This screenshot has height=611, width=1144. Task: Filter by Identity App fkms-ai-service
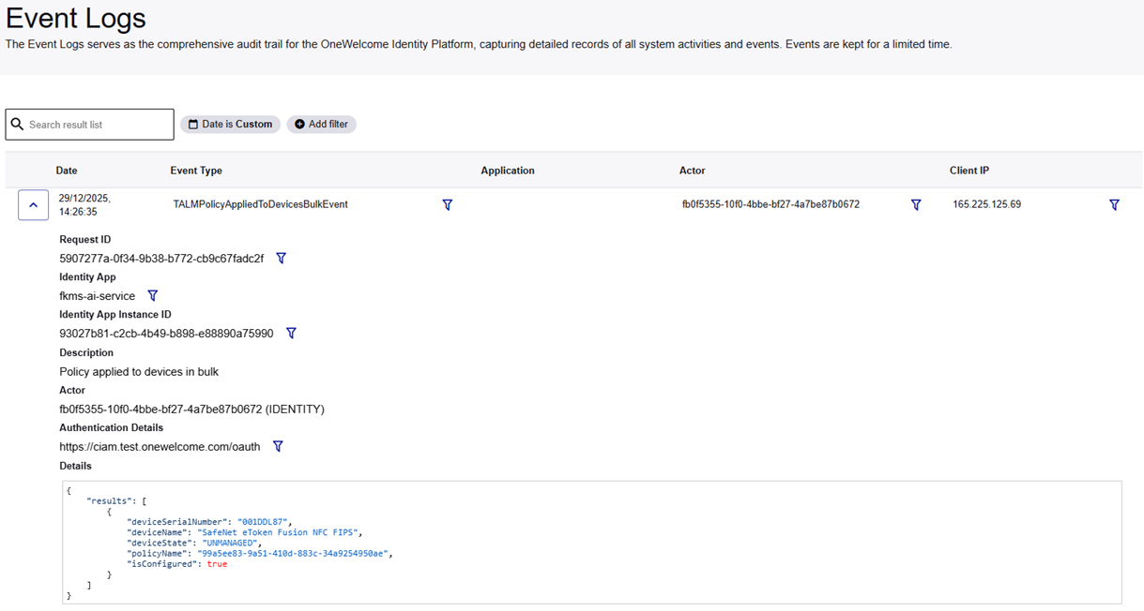[x=153, y=295]
